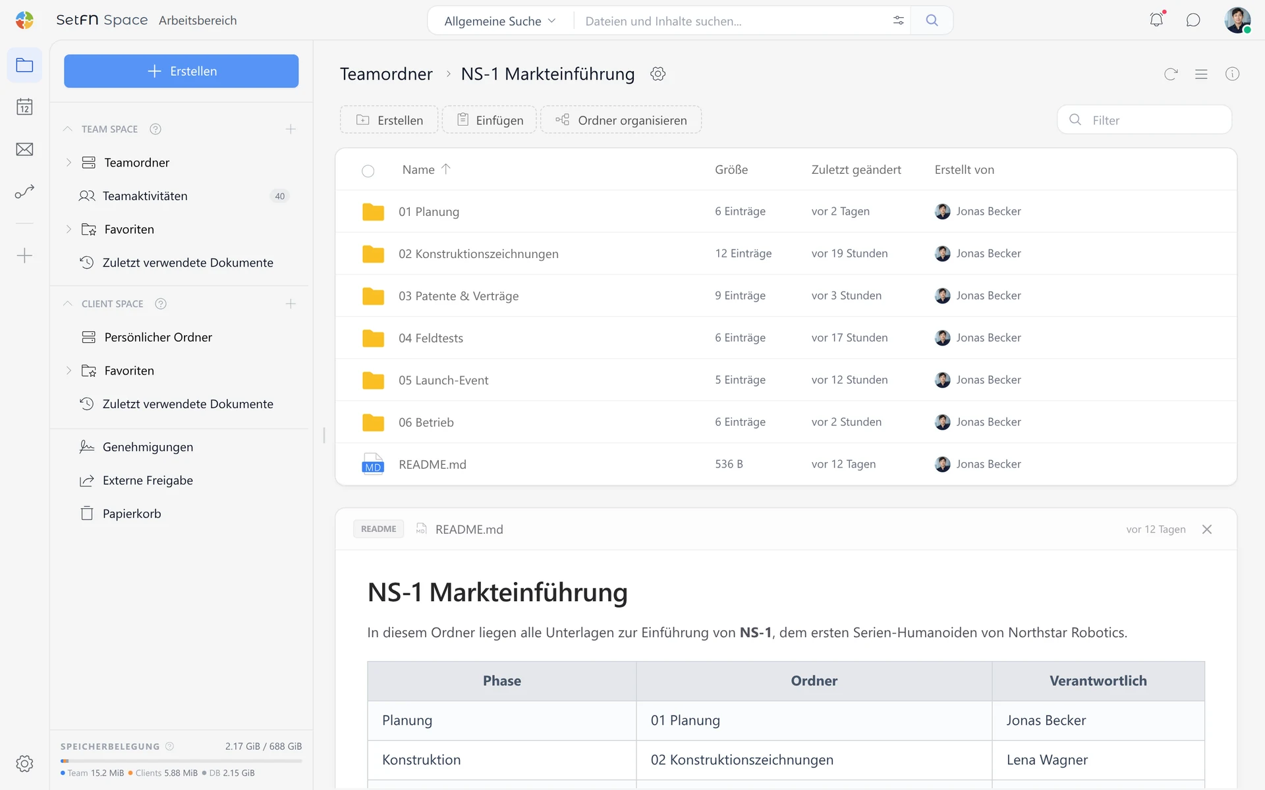
Task: Click the plus icon in left rail
Action: click(x=24, y=255)
